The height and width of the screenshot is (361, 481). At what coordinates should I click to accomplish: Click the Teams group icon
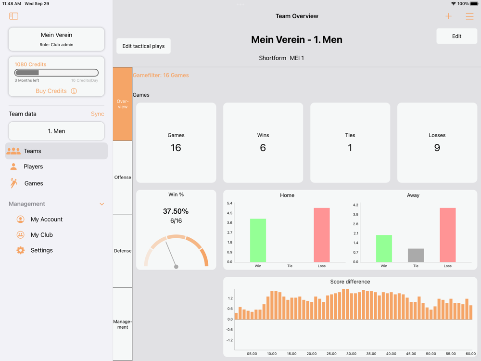point(13,151)
